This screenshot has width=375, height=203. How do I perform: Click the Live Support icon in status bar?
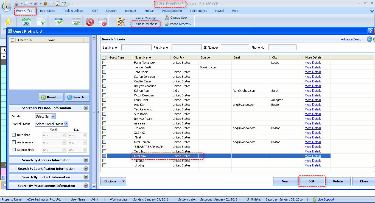tap(315, 199)
